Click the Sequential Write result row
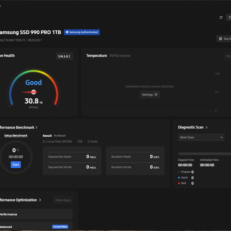This screenshot has height=231, width=231. click(x=72, y=167)
